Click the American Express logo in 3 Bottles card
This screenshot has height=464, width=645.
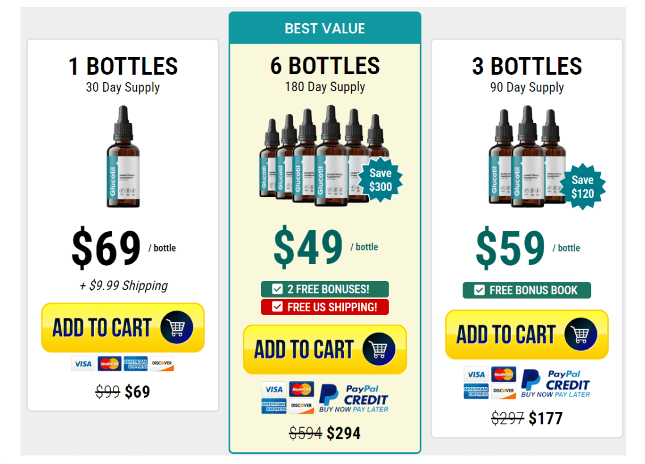click(x=476, y=391)
